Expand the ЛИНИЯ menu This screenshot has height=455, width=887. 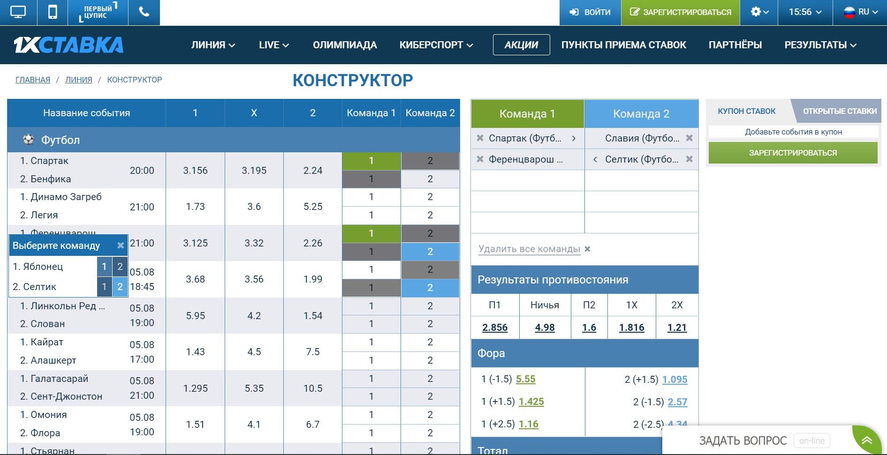coord(213,45)
